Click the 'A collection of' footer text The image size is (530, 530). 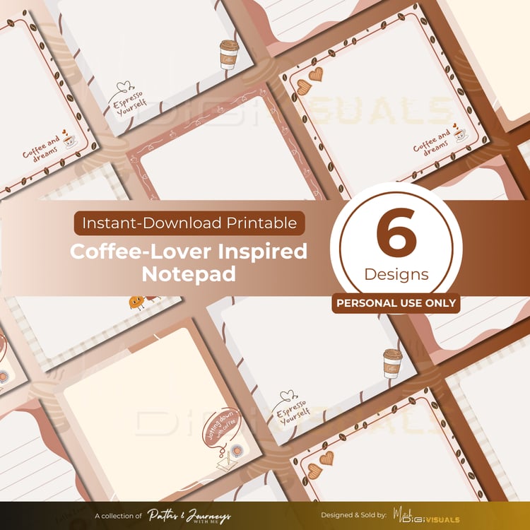click(x=118, y=516)
